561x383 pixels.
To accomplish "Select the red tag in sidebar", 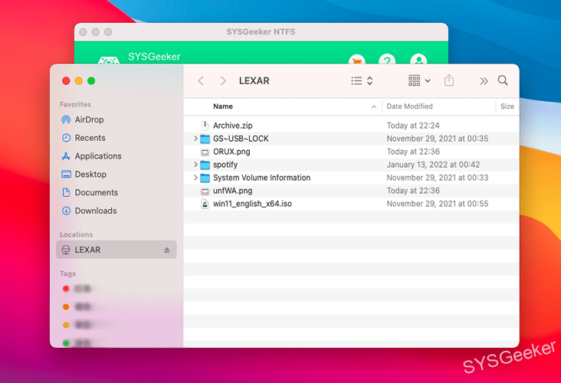I will [66, 289].
